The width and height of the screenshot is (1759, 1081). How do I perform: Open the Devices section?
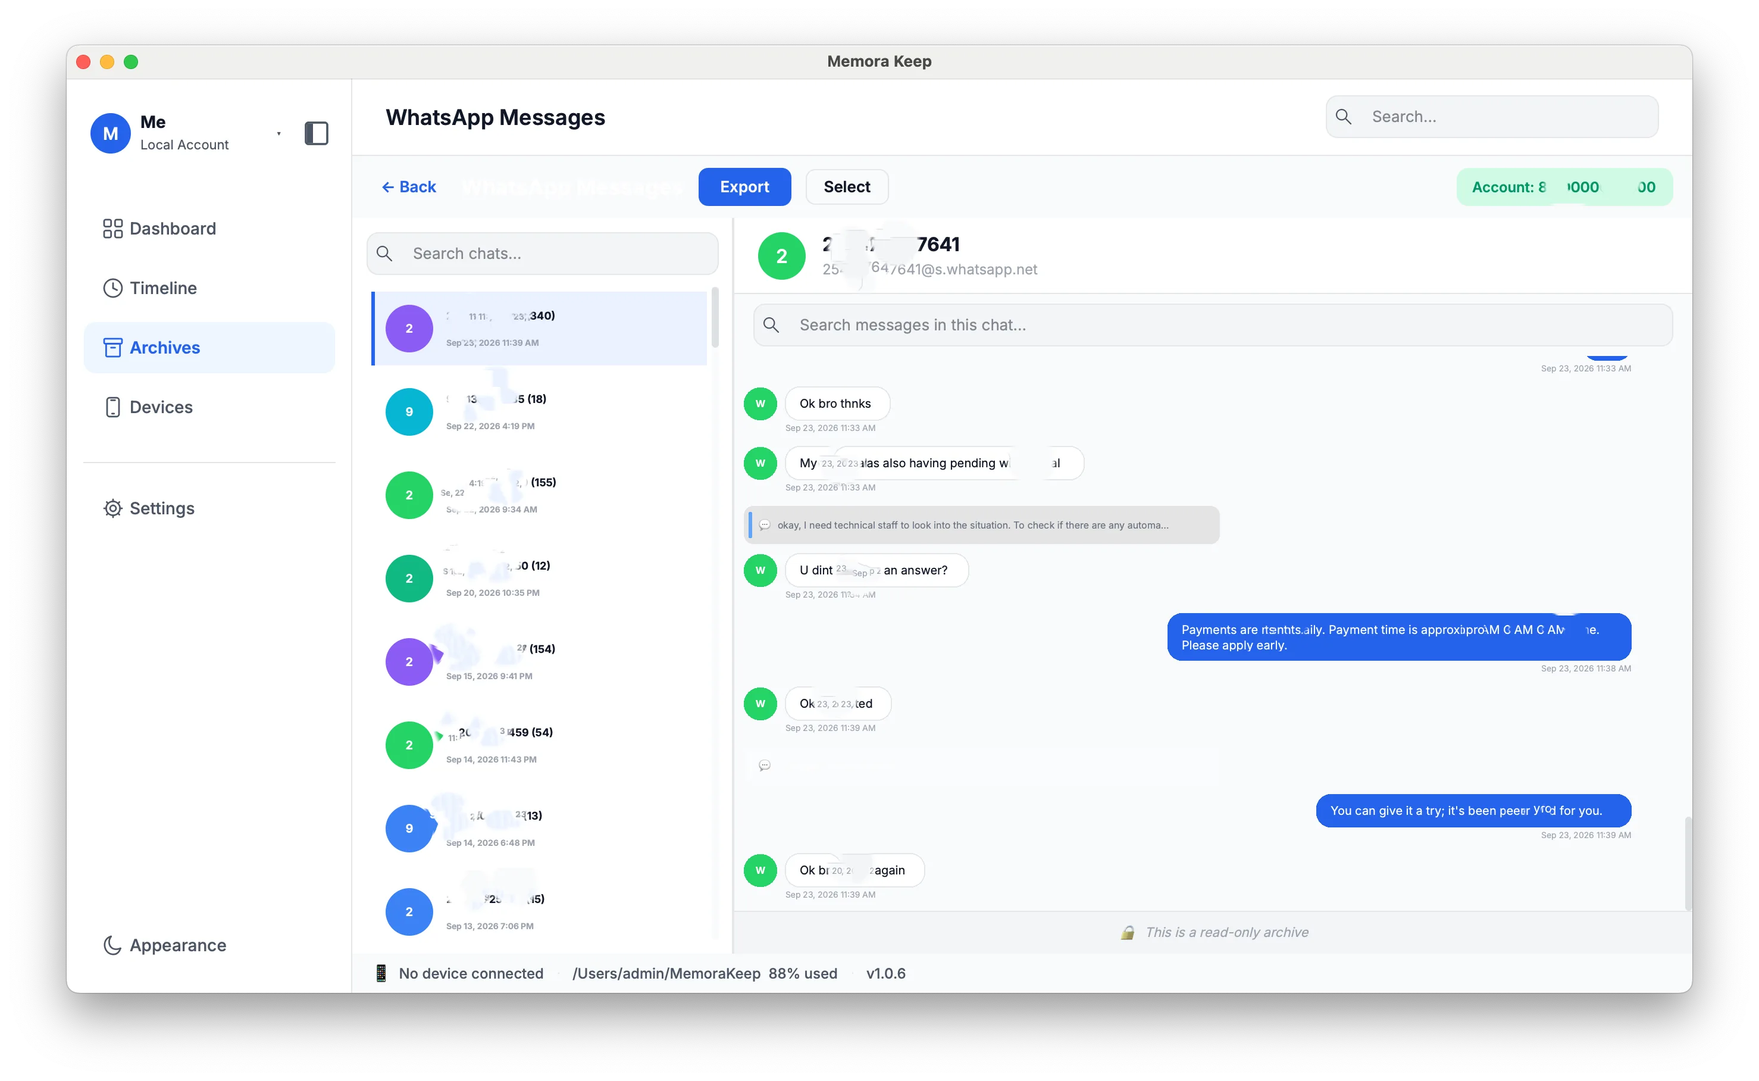[209, 407]
